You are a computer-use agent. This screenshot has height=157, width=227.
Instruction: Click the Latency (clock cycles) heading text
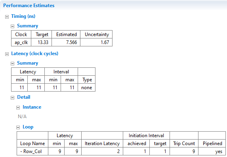click(35, 54)
